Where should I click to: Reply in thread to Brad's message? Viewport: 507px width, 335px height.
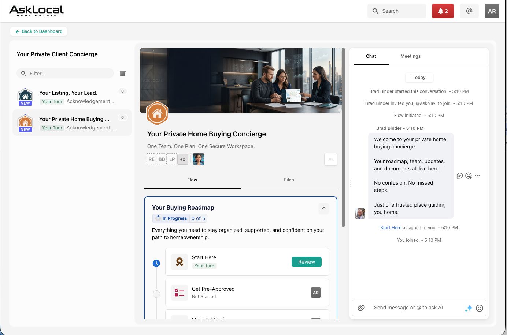[460, 176]
